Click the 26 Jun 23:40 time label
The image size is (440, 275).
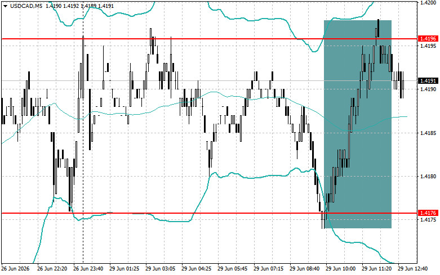[88, 269]
